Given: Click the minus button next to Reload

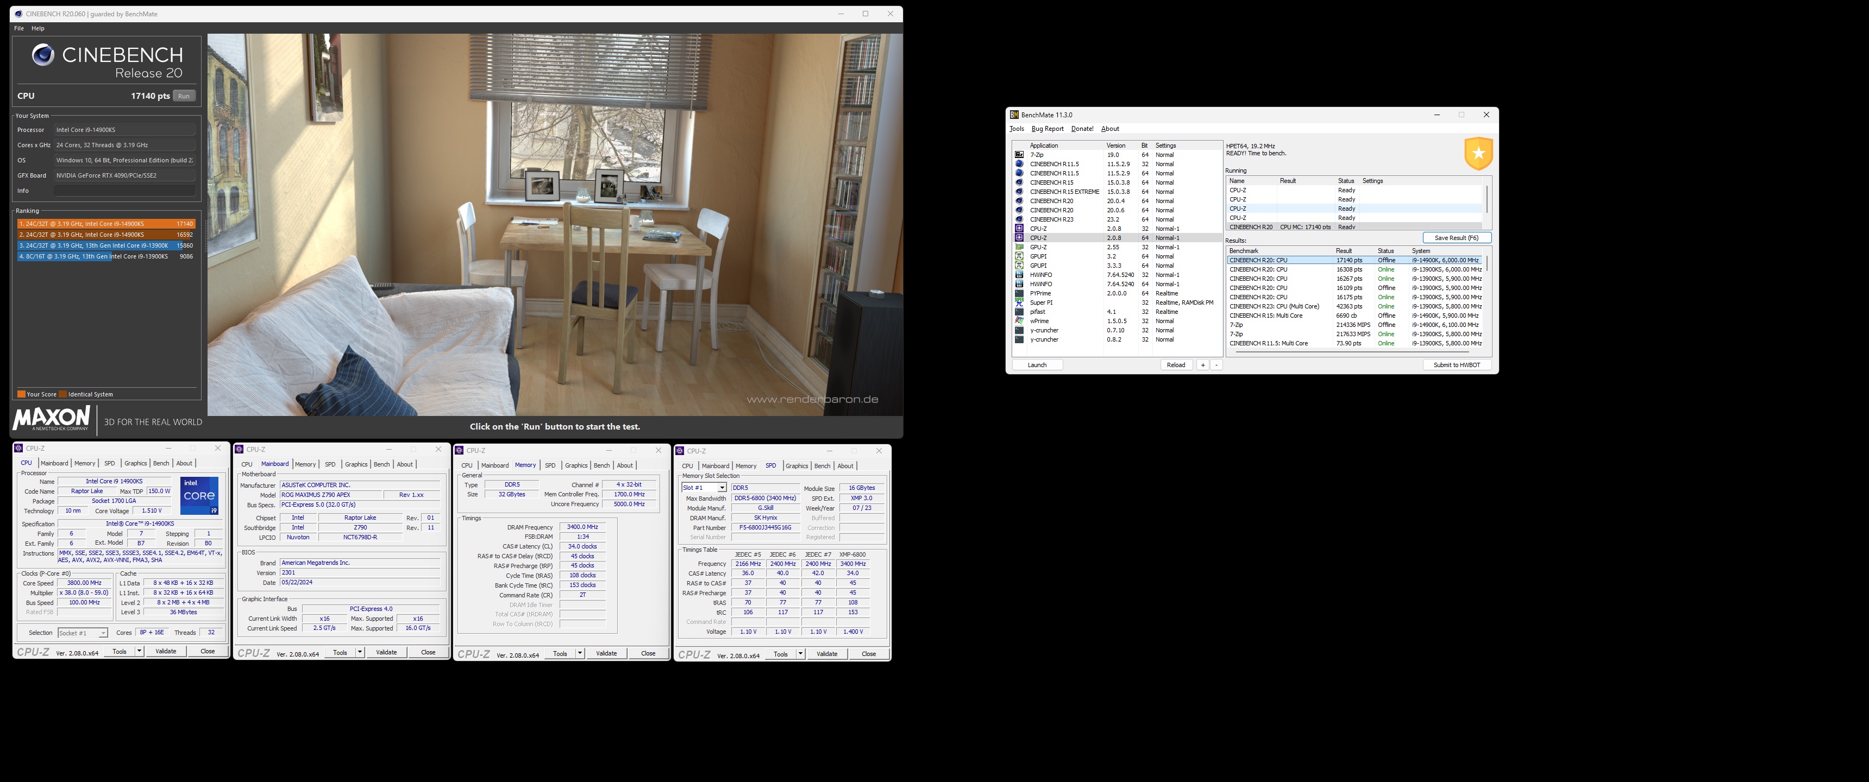Looking at the screenshot, I should (x=1216, y=365).
